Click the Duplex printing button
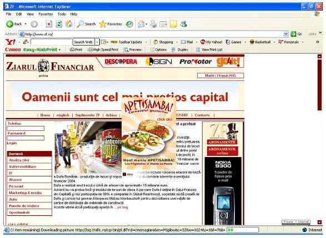Image resolution: width=326 pixels, height=238 pixels. click(x=180, y=49)
